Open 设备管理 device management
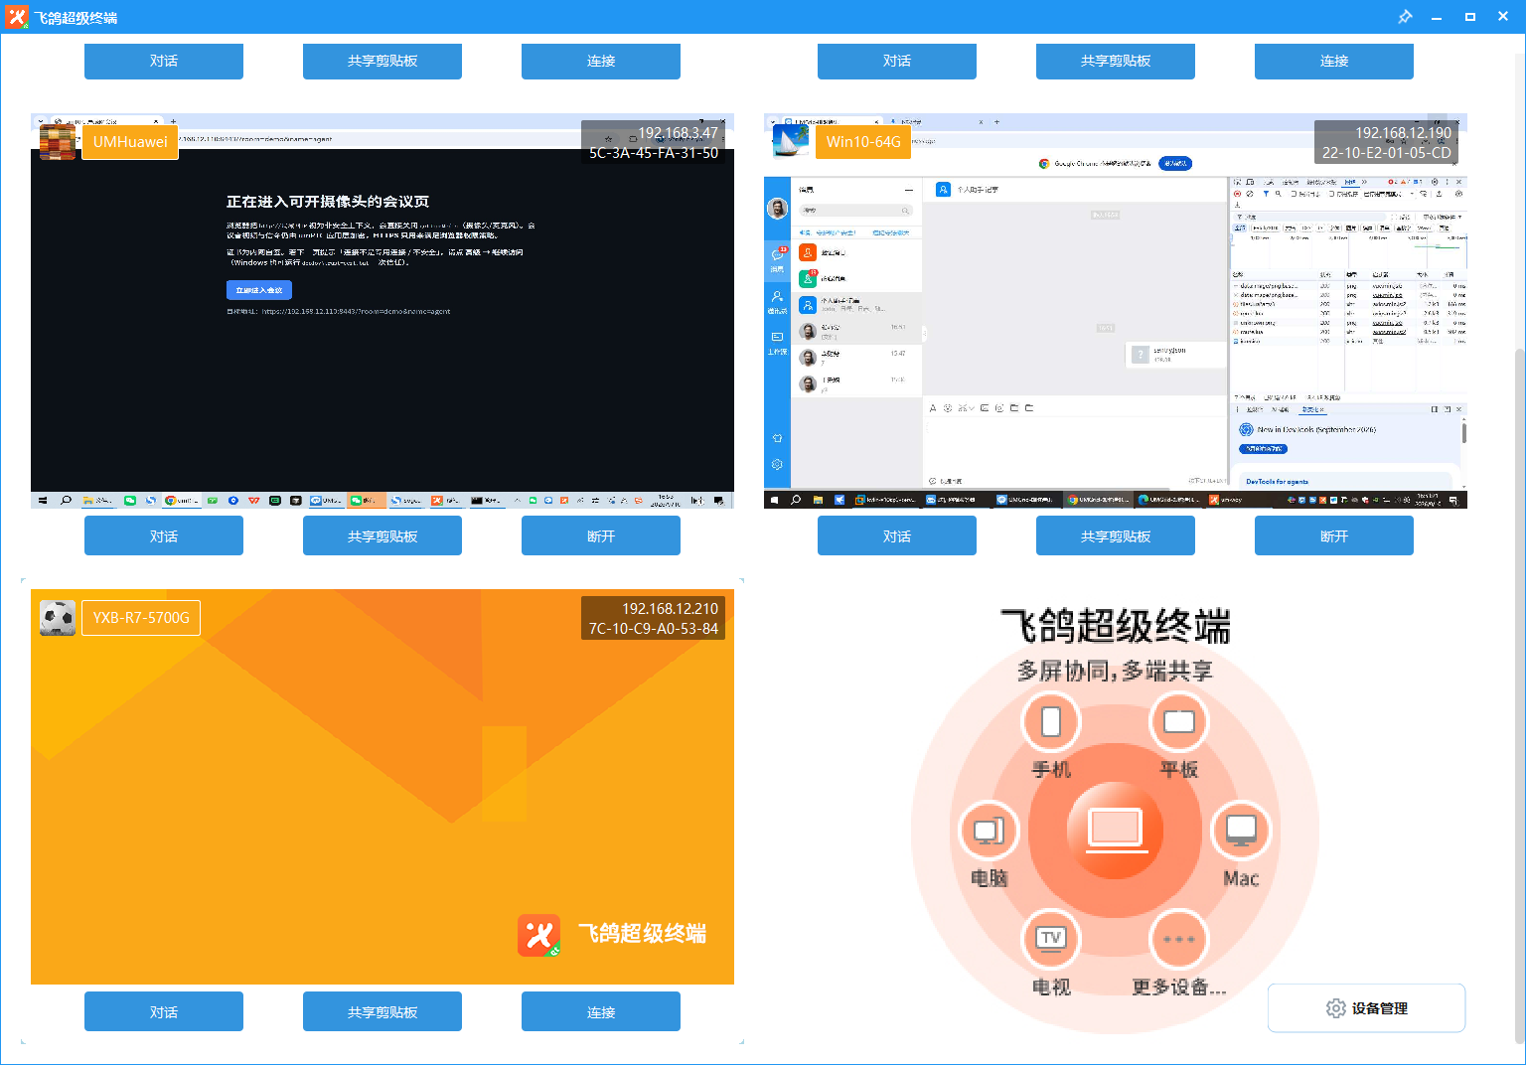 pos(1366,1008)
